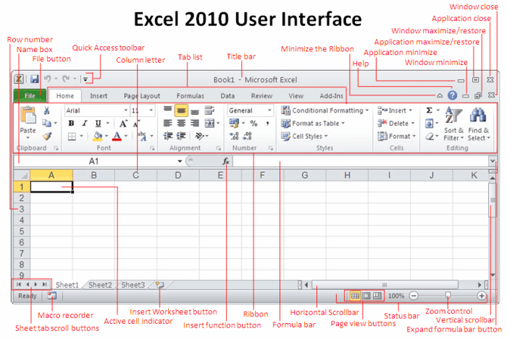The image size is (507, 339).
Task: Click the zoom slider handle
Action: [448, 295]
